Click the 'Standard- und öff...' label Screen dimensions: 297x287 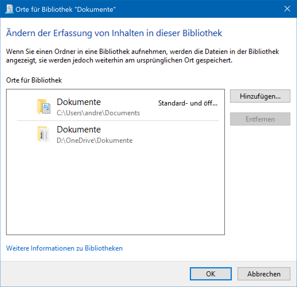coord(188,103)
